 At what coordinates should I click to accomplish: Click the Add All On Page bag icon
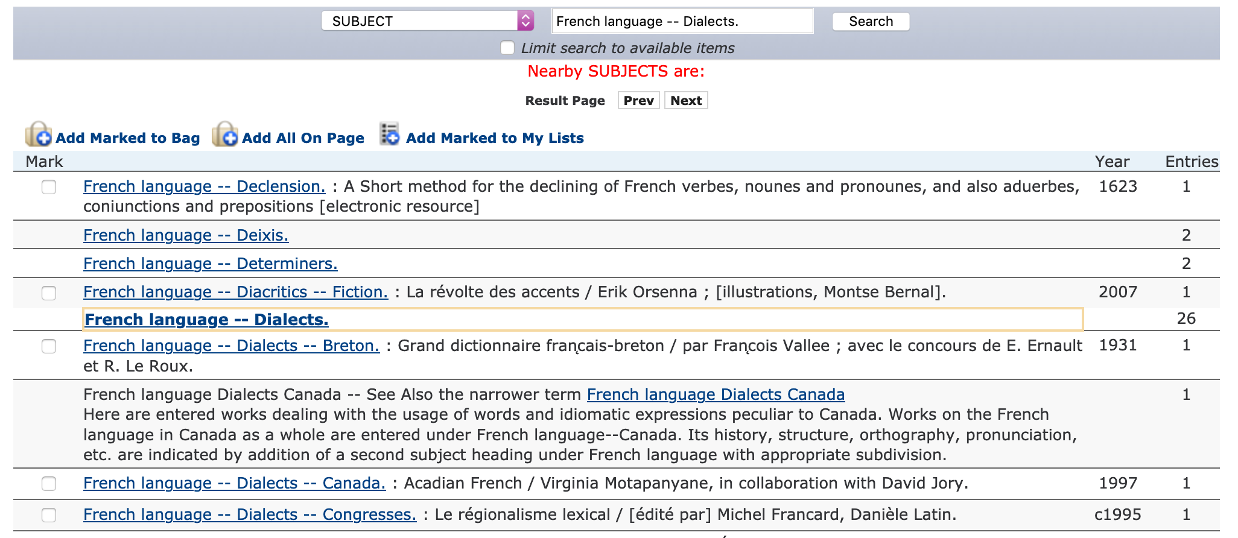click(225, 134)
